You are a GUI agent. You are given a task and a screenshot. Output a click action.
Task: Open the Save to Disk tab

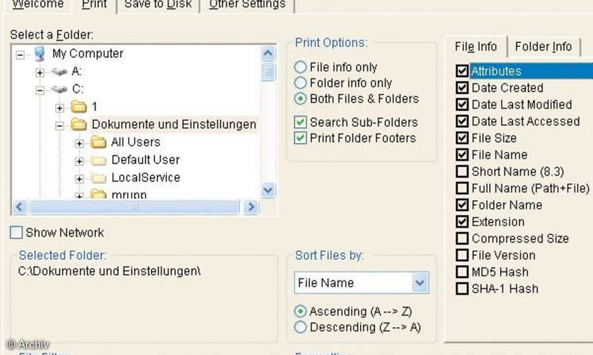pyautogui.click(x=158, y=4)
